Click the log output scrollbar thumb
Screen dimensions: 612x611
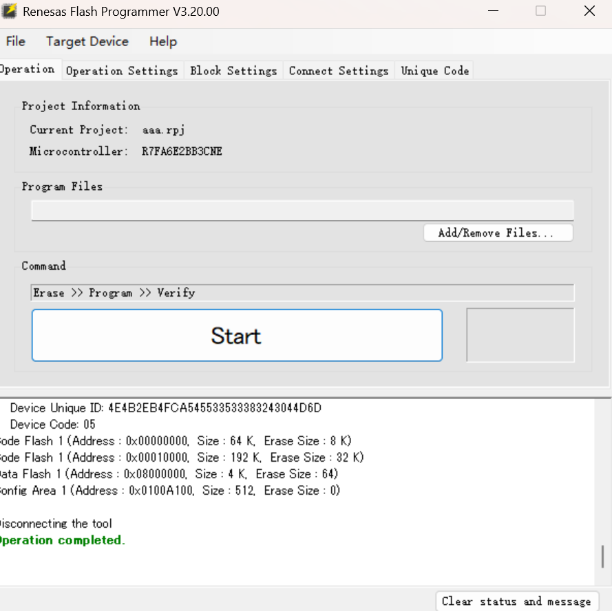(x=602, y=557)
